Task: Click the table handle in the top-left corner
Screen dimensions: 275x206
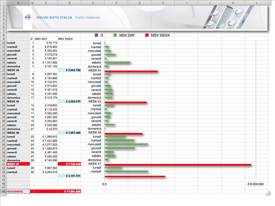Action: click(3, 2)
